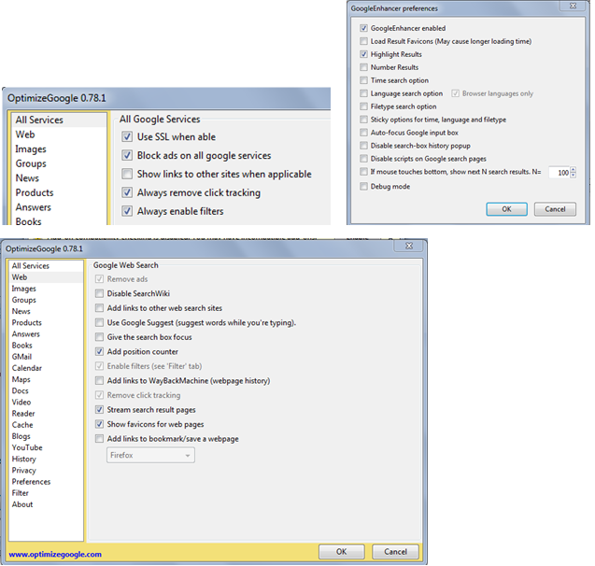
Task: Close the lower OptimizeGoogle 0.78.1 window
Action: click(409, 246)
